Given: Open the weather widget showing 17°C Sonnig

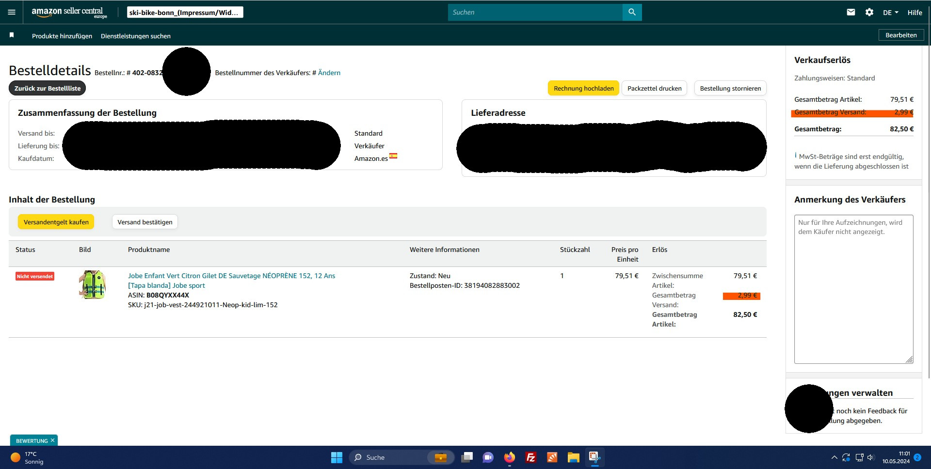Looking at the screenshot, I should (28, 457).
